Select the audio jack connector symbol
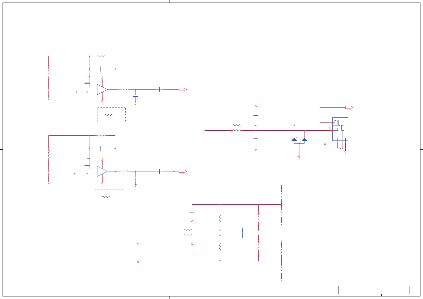This screenshot has height=299, width=423. 340,129
